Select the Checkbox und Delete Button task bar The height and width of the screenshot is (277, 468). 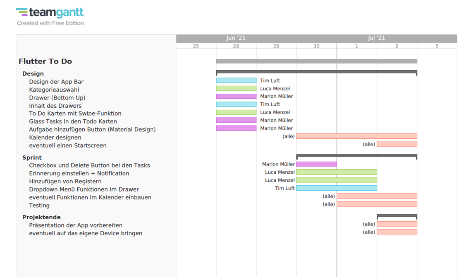pyautogui.click(x=317, y=164)
